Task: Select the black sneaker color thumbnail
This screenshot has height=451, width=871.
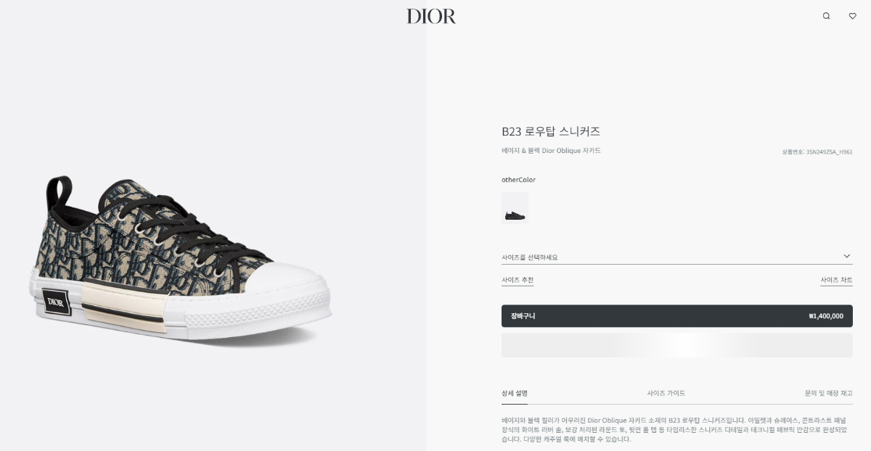Action: coord(515,208)
